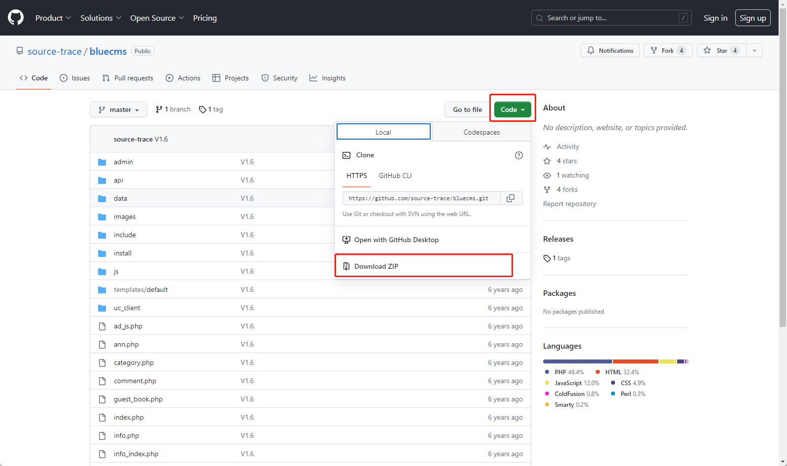Switch to the Local tab
The image size is (787, 466).
pos(383,132)
